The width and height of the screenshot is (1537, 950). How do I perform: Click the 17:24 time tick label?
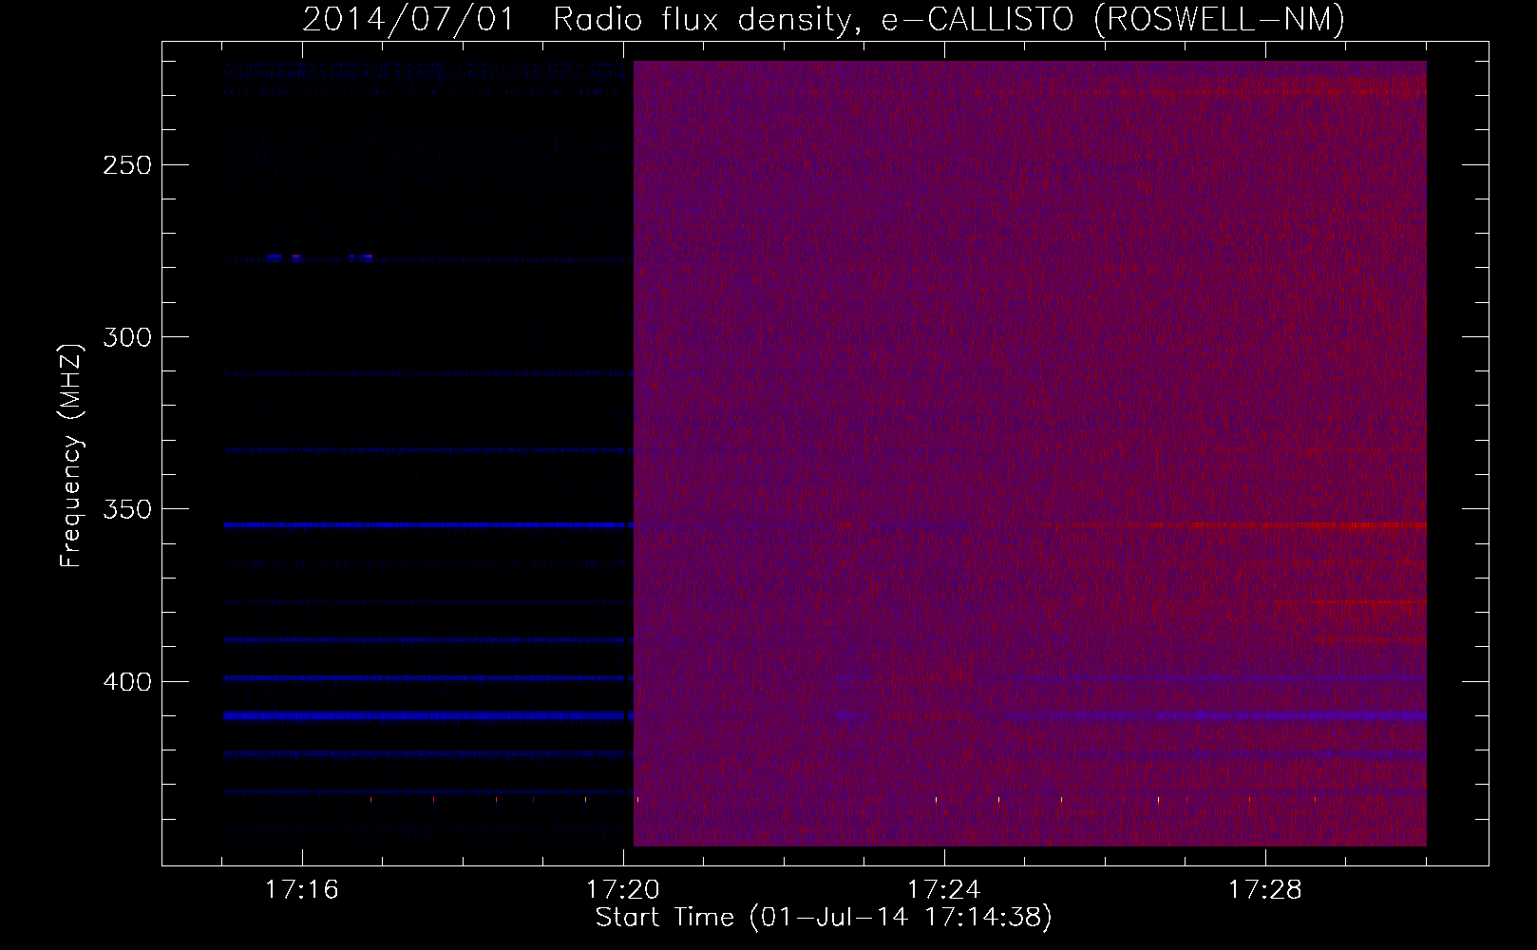(944, 890)
